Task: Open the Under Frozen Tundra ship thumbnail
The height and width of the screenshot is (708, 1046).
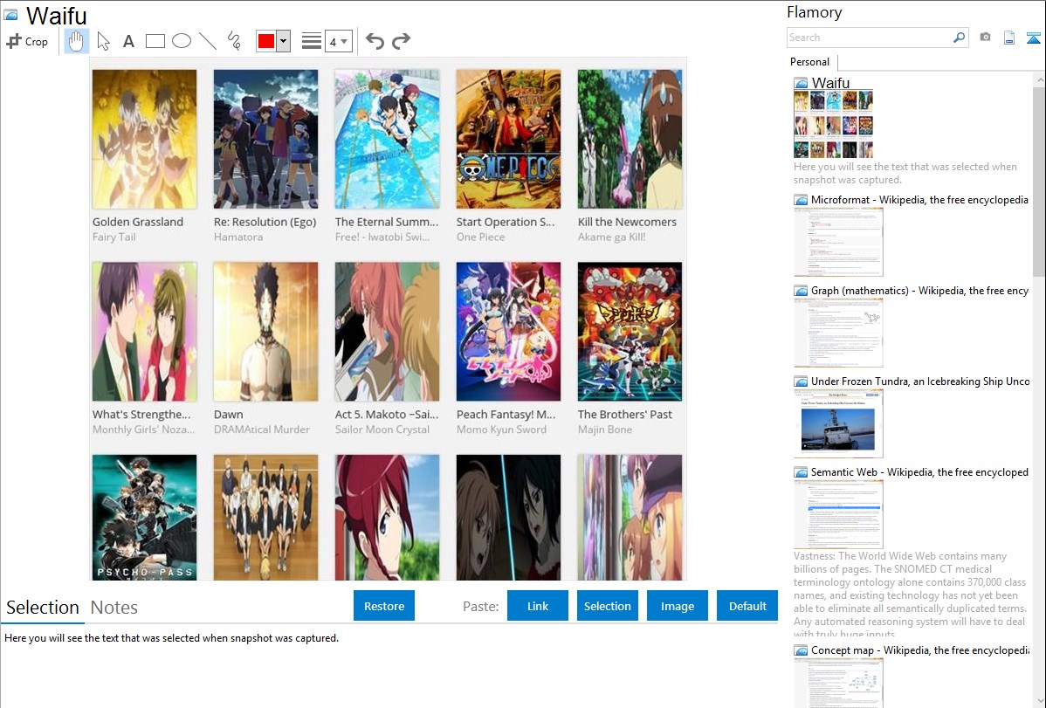Action: tap(838, 423)
